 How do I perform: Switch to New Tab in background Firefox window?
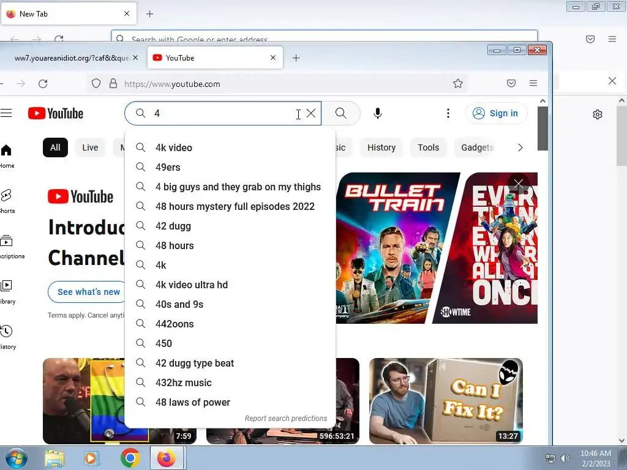(x=69, y=14)
